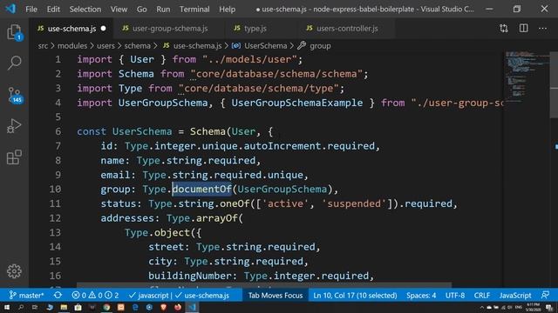The height and width of the screenshot is (313, 558).
Task: Open the More Actions ellipsis menu
Action: [542, 29]
